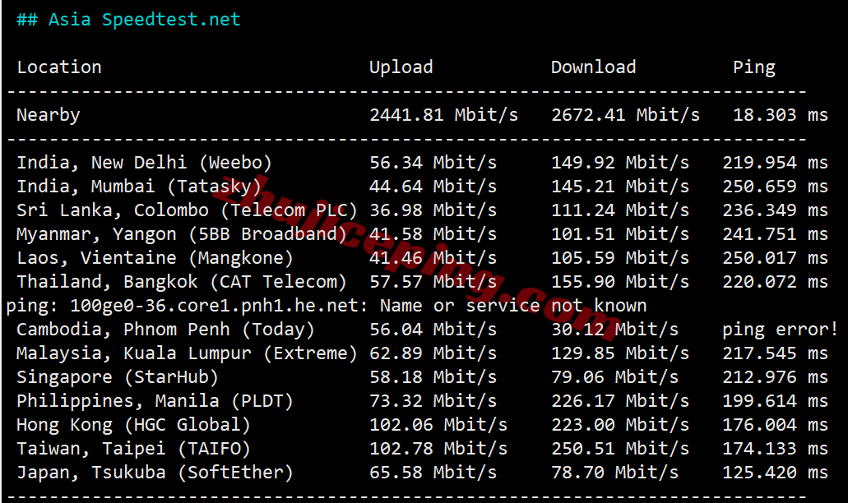Click Nearby download value 2672.41 Mbit/s
Image resolution: width=848 pixels, height=503 pixels.
pyautogui.click(x=625, y=114)
